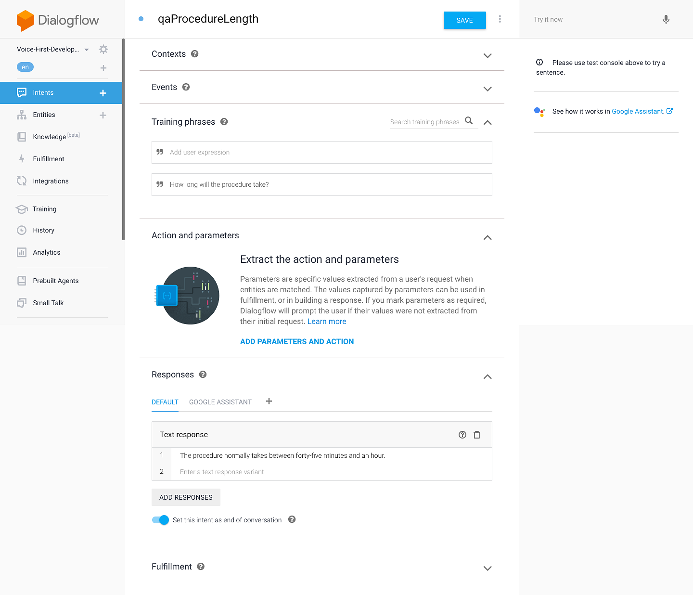Click Add Parameters and Action link
Screen dimensions: 693x595
[x=296, y=341]
